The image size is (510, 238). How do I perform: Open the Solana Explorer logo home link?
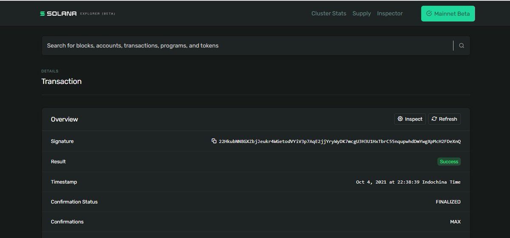77,14
